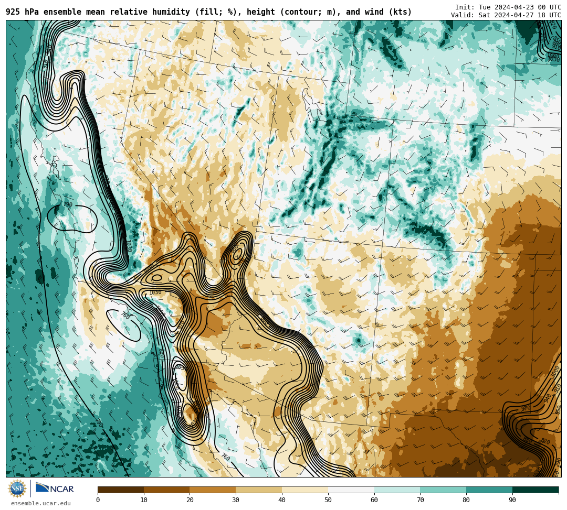This screenshot has width=567, height=510.
Task: Click the colorbar tick label 0
Action: (x=98, y=500)
